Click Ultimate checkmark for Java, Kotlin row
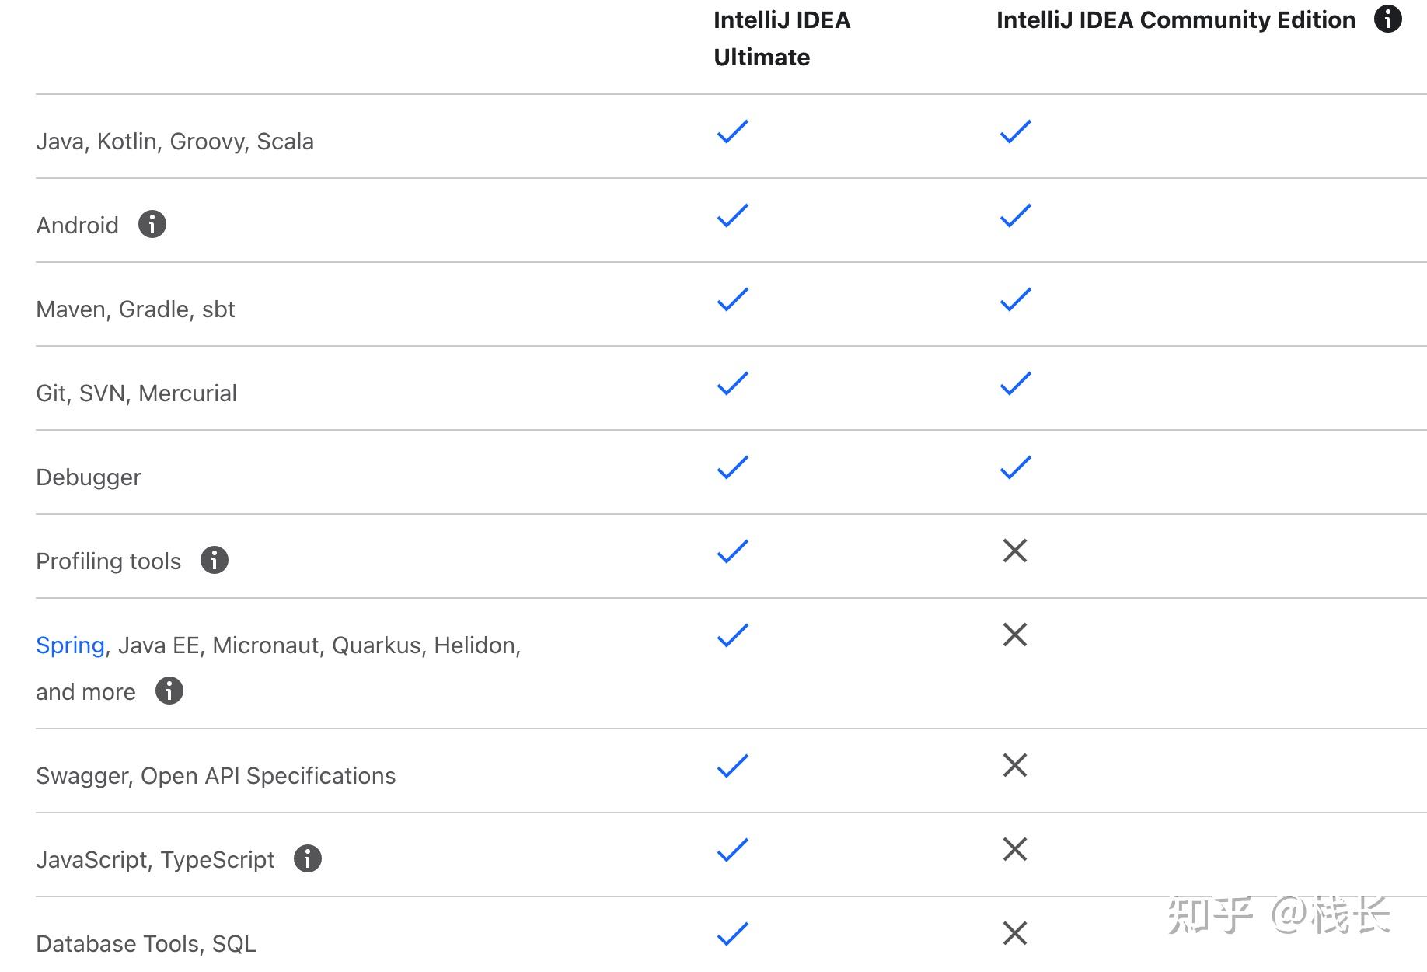 coord(732,131)
